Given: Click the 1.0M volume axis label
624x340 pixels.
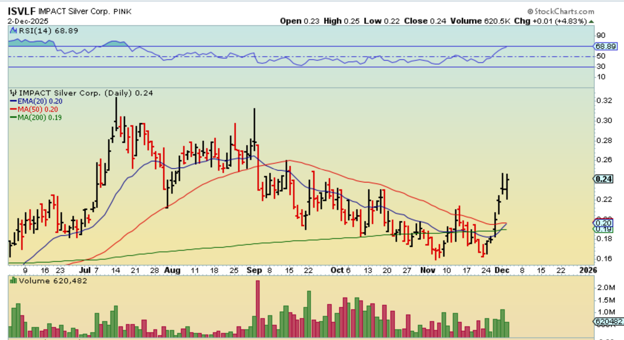Looking at the screenshot, I should pos(606,313).
